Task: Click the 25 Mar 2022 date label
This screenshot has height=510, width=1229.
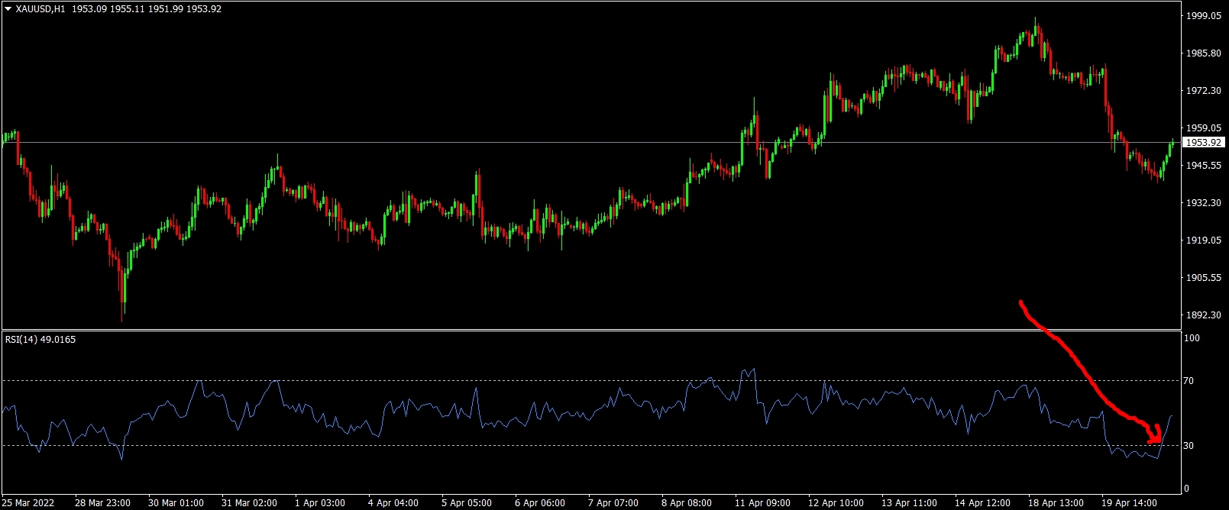Action: point(29,503)
